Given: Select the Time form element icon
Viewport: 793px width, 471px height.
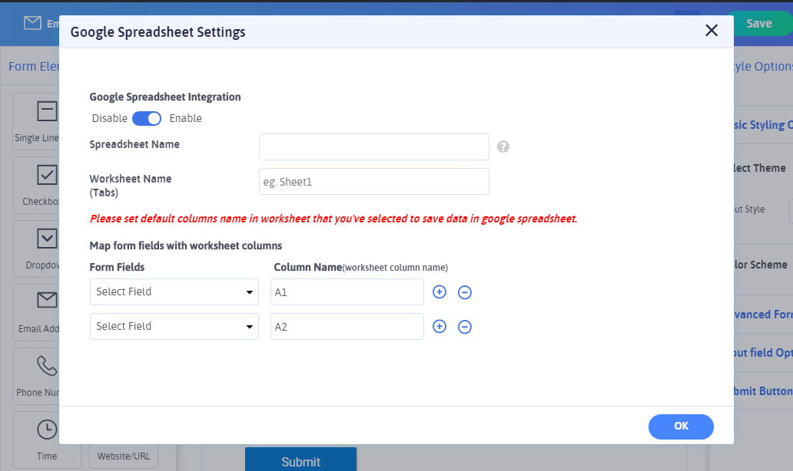Looking at the screenshot, I should coord(47,430).
